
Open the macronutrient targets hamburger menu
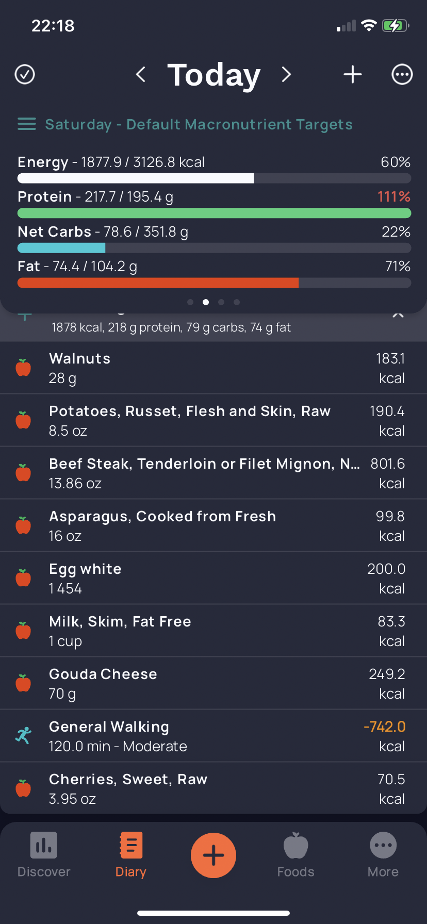[27, 124]
